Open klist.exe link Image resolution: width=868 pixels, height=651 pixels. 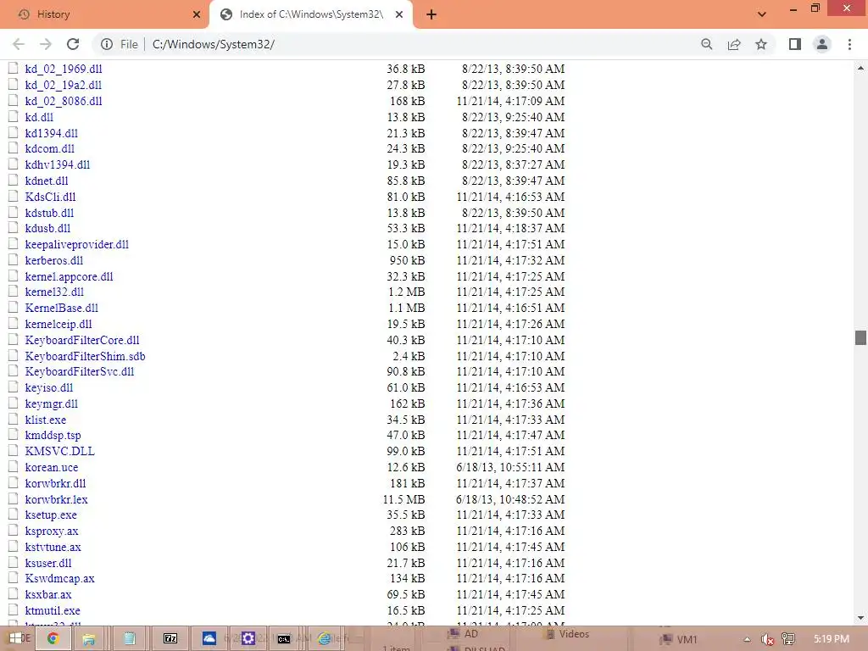tap(46, 420)
